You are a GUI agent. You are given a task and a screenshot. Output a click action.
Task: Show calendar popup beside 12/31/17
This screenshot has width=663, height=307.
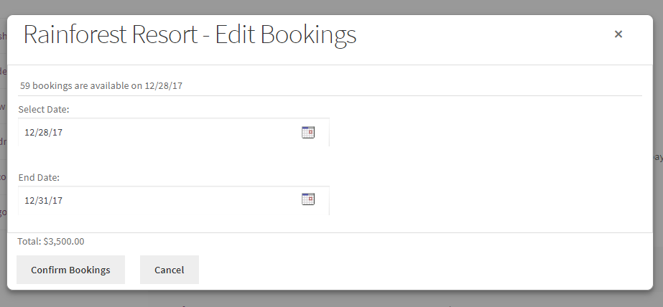coord(308,199)
